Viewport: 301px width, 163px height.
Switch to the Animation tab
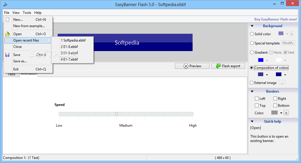coord(29,74)
